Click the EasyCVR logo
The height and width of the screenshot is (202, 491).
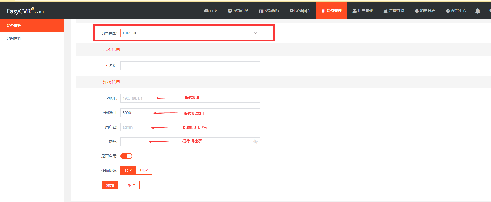(25, 11)
